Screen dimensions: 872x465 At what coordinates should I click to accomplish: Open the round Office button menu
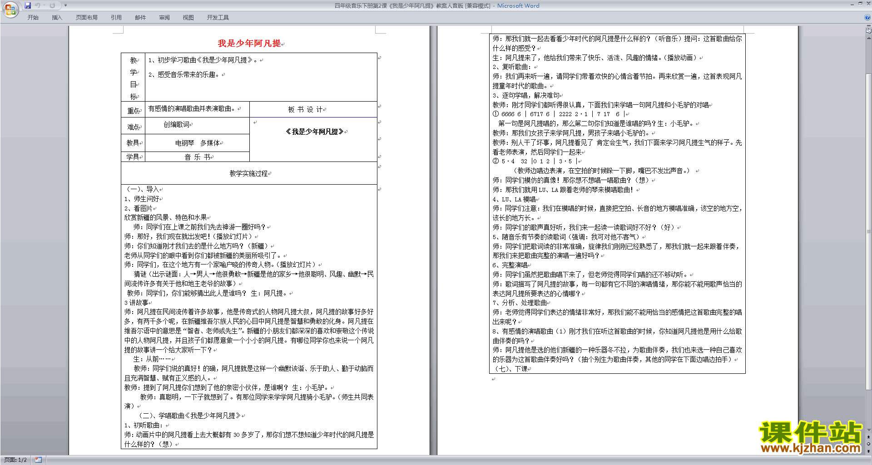10,9
